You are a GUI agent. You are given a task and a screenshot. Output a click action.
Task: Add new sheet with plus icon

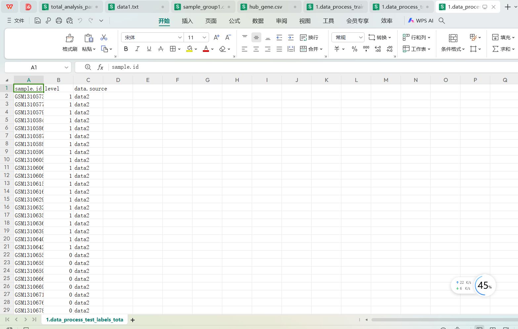(x=133, y=320)
